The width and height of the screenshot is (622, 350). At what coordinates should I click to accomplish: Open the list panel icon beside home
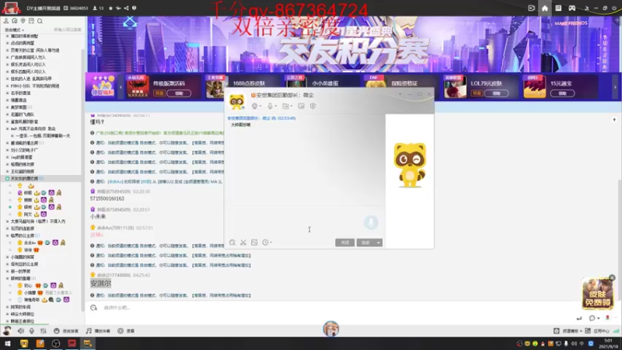coord(558,8)
